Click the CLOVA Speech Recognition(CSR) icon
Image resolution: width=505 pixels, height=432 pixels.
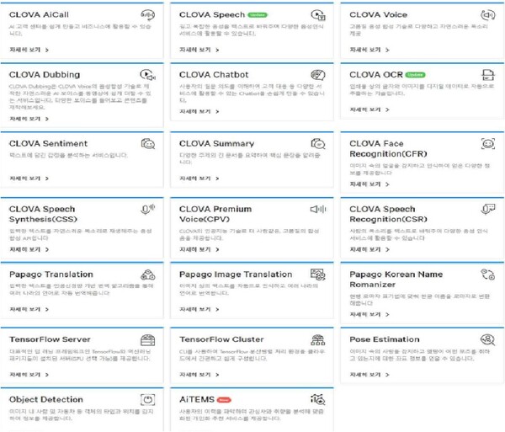487,210
